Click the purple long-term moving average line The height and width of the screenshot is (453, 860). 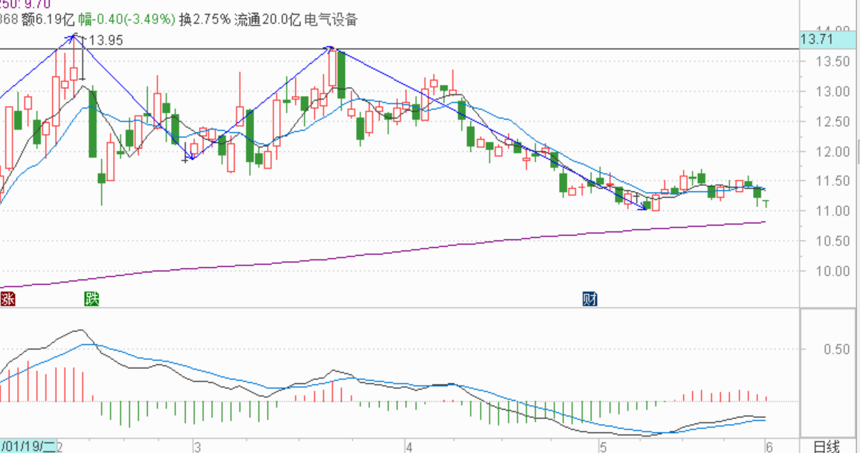point(372,253)
